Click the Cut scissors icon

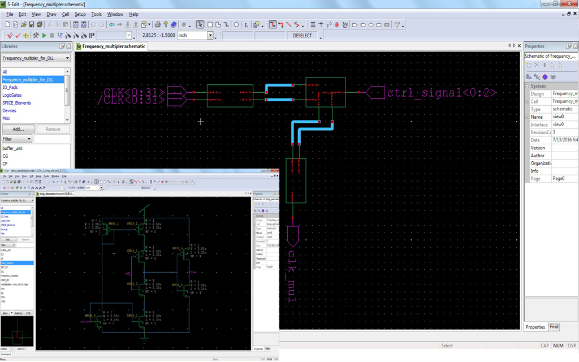tap(50, 25)
